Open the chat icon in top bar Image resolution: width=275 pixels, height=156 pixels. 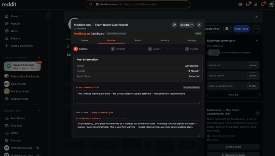click(x=248, y=4)
